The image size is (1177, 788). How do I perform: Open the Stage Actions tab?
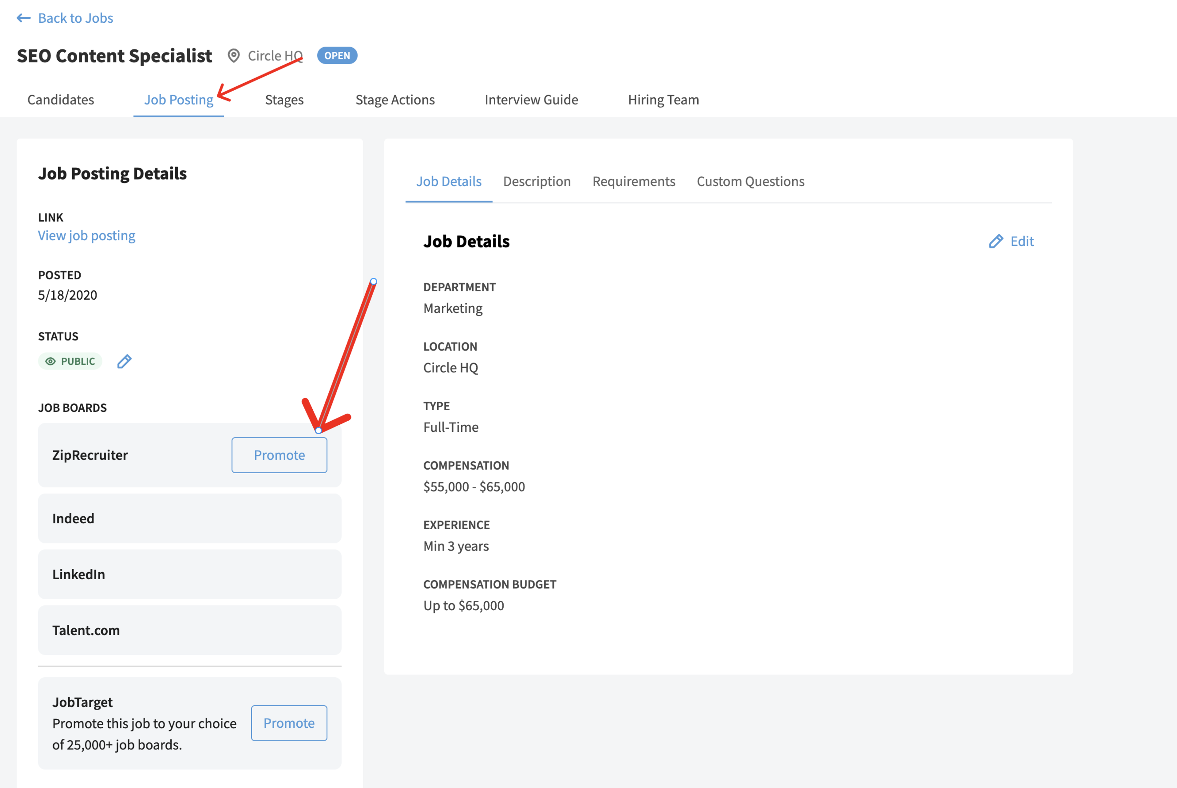point(395,100)
